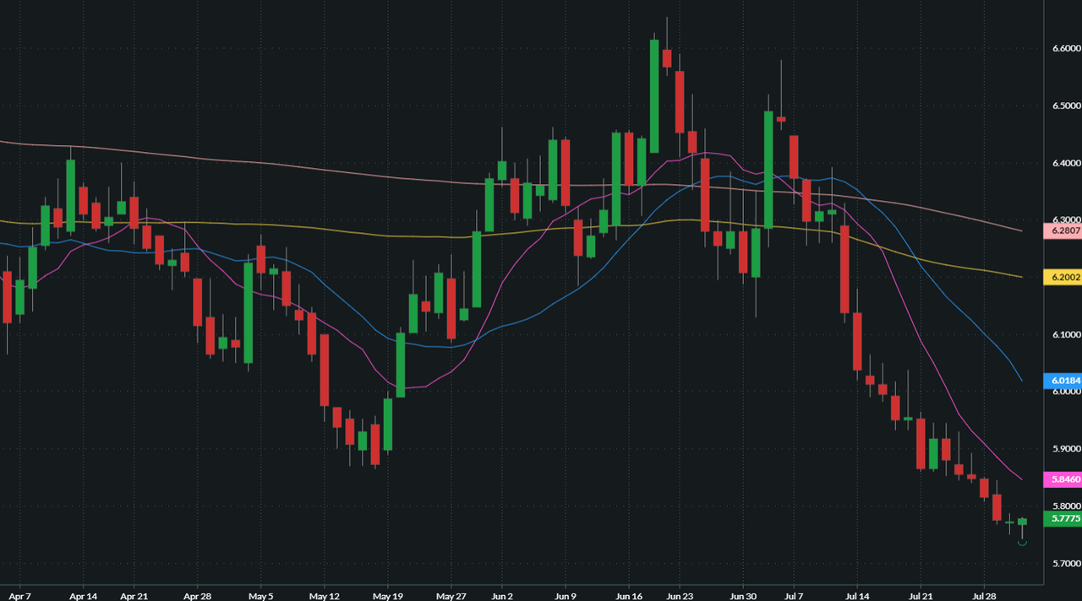
Task: Click the Jun 2 date label
Action: tap(502, 594)
